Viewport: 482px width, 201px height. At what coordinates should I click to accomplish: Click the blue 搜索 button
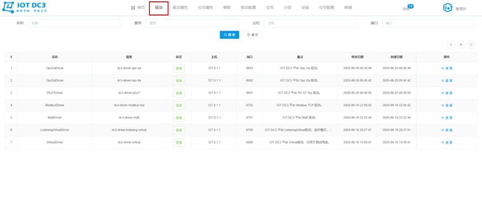coord(229,35)
